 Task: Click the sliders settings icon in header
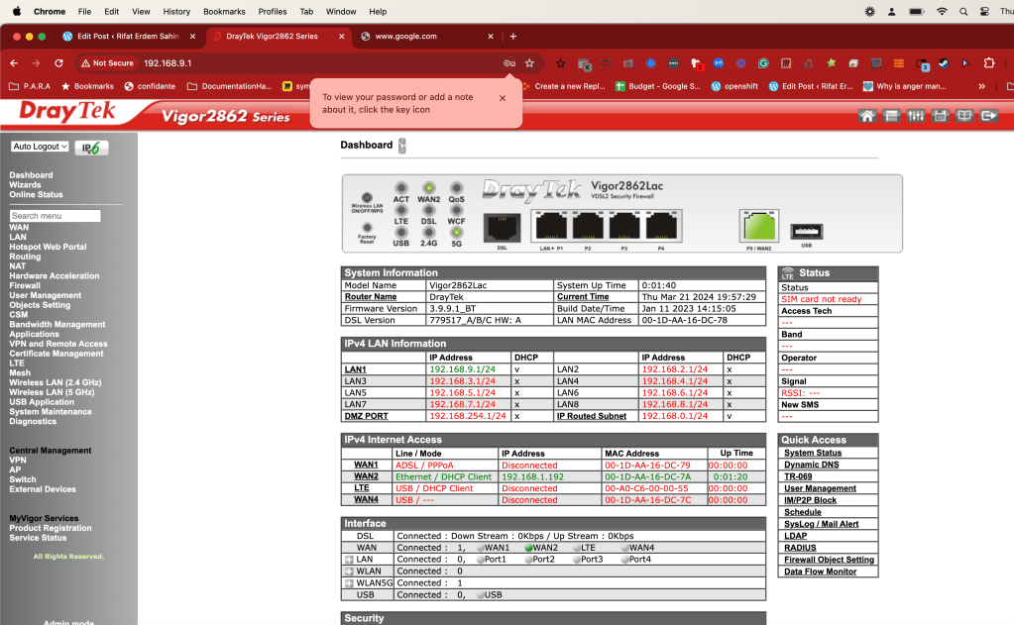pos(916,116)
